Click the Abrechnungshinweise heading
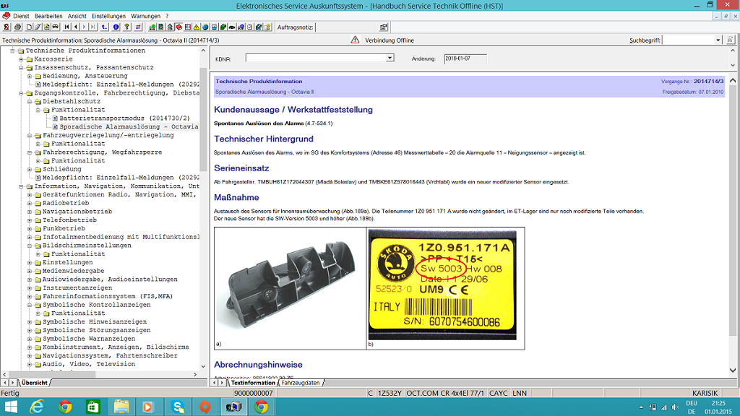This screenshot has width=740, height=416. (258, 365)
